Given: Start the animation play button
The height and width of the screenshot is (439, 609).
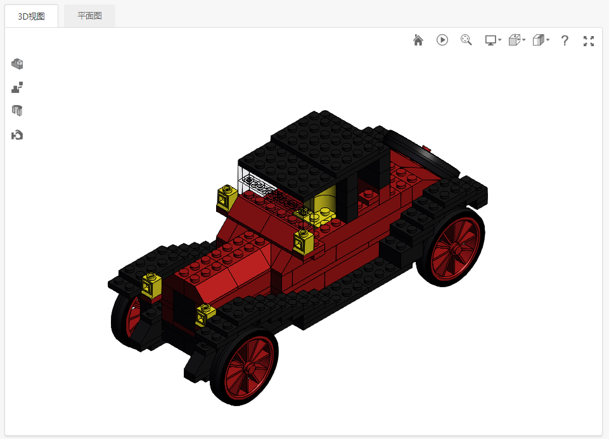Looking at the screenshot, I should 442,40.
